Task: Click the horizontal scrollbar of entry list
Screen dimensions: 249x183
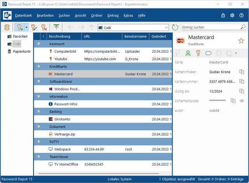Action: (x=98, y=174)
